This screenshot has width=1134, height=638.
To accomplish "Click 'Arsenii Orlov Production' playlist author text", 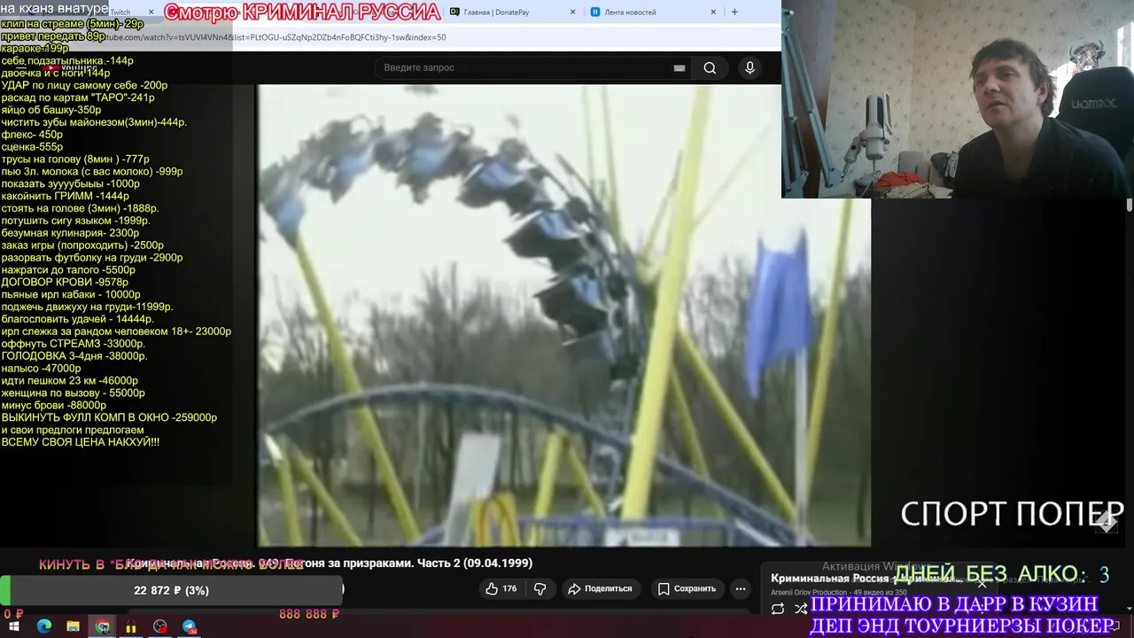I will click(x=809, y=592).
